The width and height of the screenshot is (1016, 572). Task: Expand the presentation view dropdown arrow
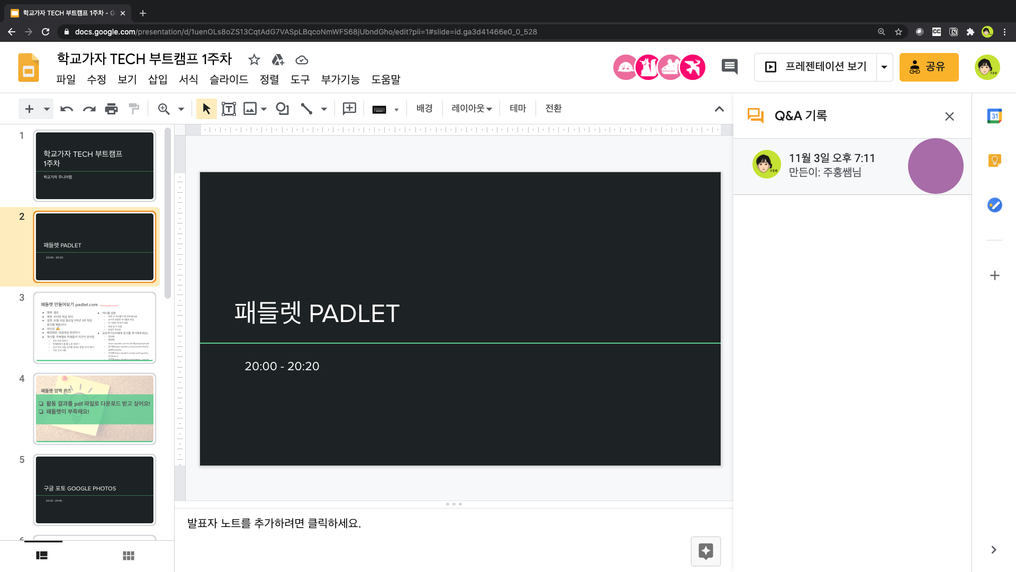coord(884,67)
